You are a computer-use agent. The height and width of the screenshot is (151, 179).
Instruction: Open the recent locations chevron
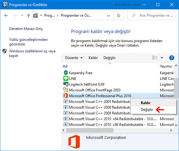coord(22,15)
